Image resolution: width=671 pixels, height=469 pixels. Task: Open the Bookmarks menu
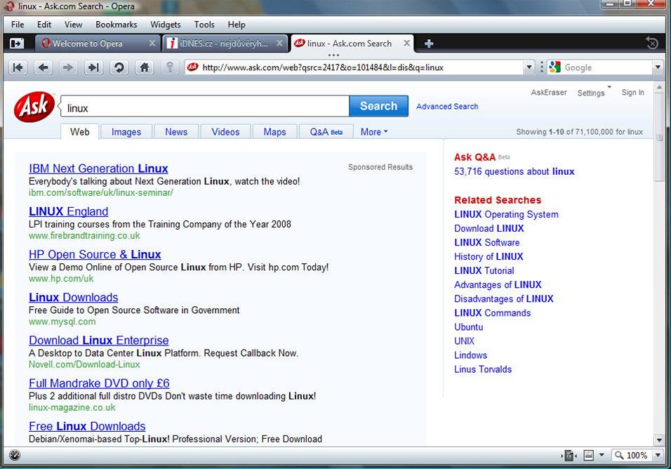coord(117,25)
